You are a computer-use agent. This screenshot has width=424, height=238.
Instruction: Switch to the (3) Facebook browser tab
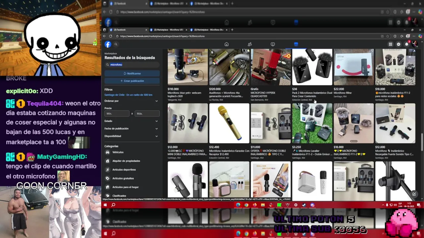coord(127,30)
